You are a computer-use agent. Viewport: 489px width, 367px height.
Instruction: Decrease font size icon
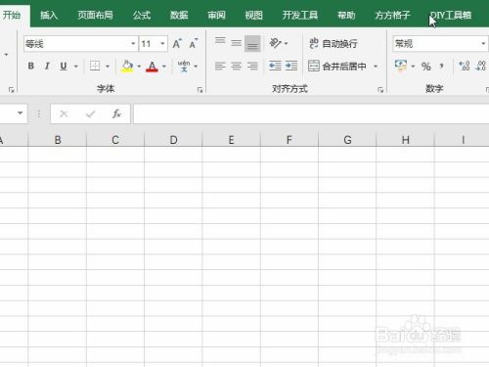[194, 44]
